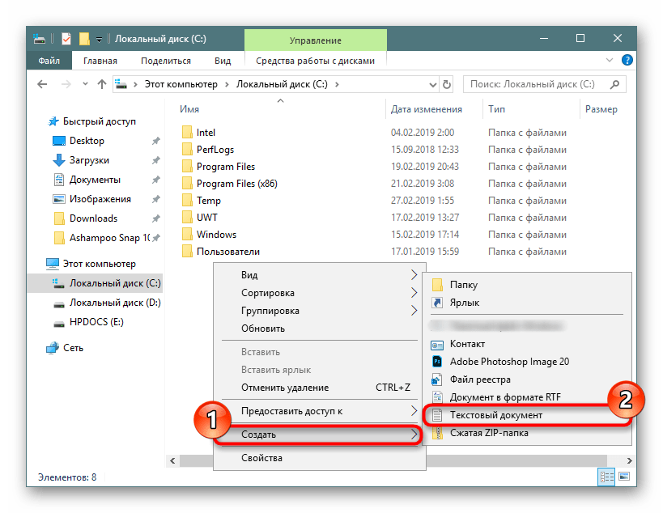Open the Program Files folder
The height and width of the screenshot is (513, 663).
coord(225,167)
